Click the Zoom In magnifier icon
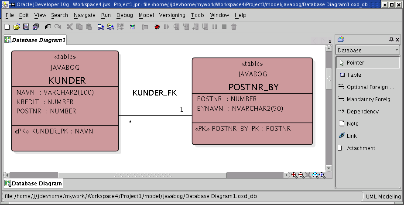Screen dimensions: 404x205 tap(294, 175)
